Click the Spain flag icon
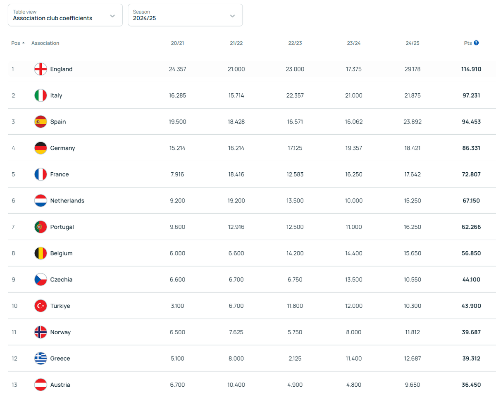The width and height of the screenshot is (496, 395). pos(41,122)
